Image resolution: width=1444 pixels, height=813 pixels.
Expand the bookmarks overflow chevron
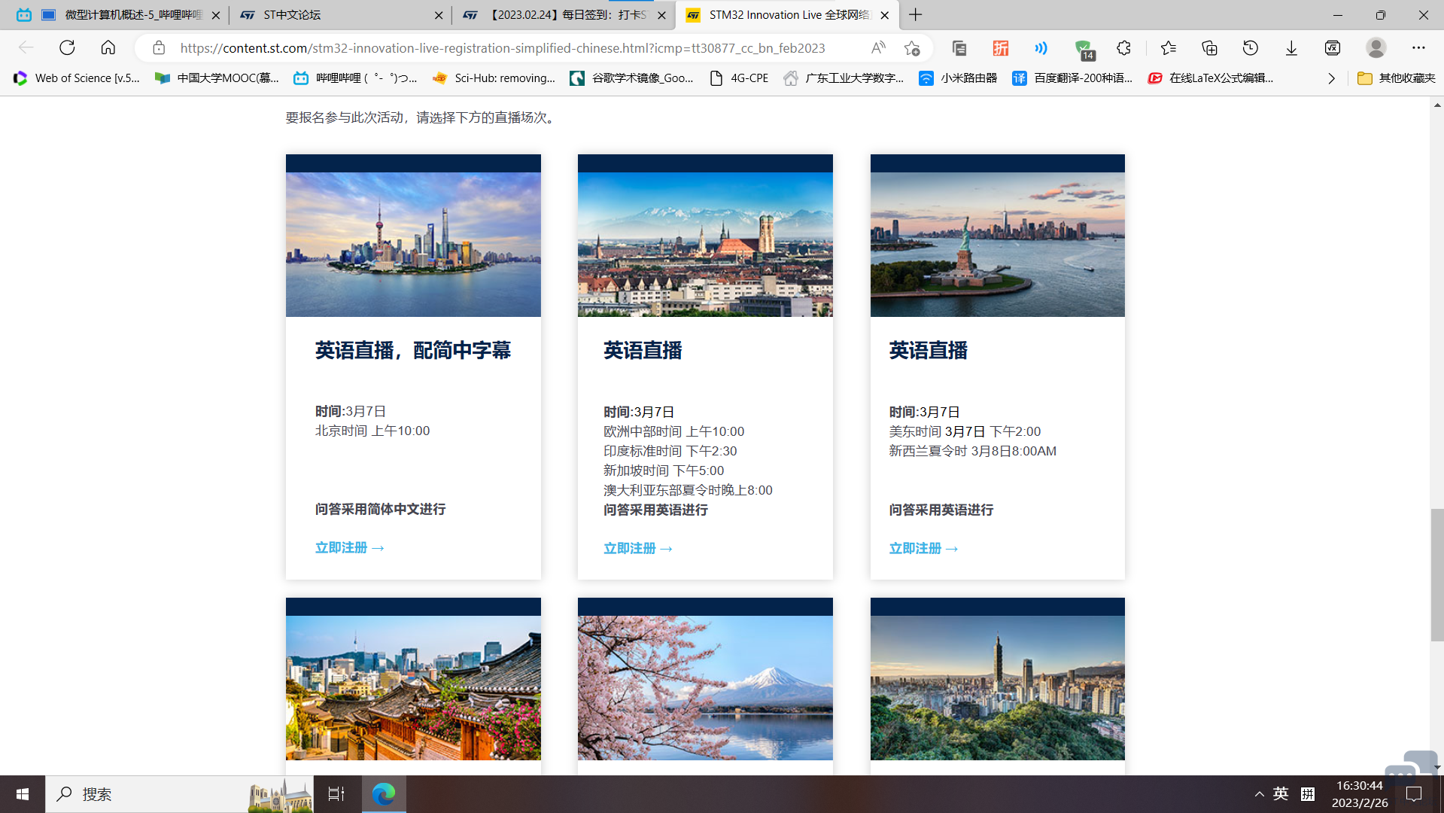(x=1331, y=78)
